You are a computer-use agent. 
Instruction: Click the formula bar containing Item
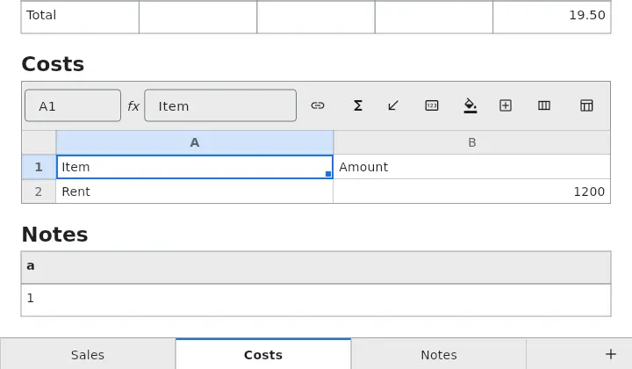(x=220, y=105)
